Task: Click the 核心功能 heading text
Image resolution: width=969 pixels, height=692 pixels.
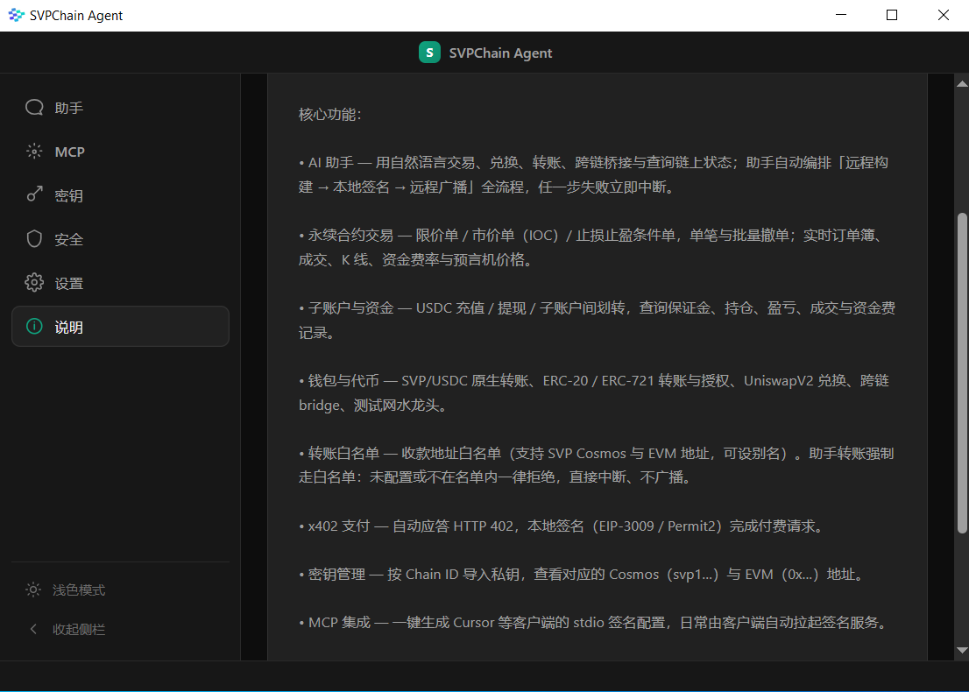Action: (x=329, y=114)
